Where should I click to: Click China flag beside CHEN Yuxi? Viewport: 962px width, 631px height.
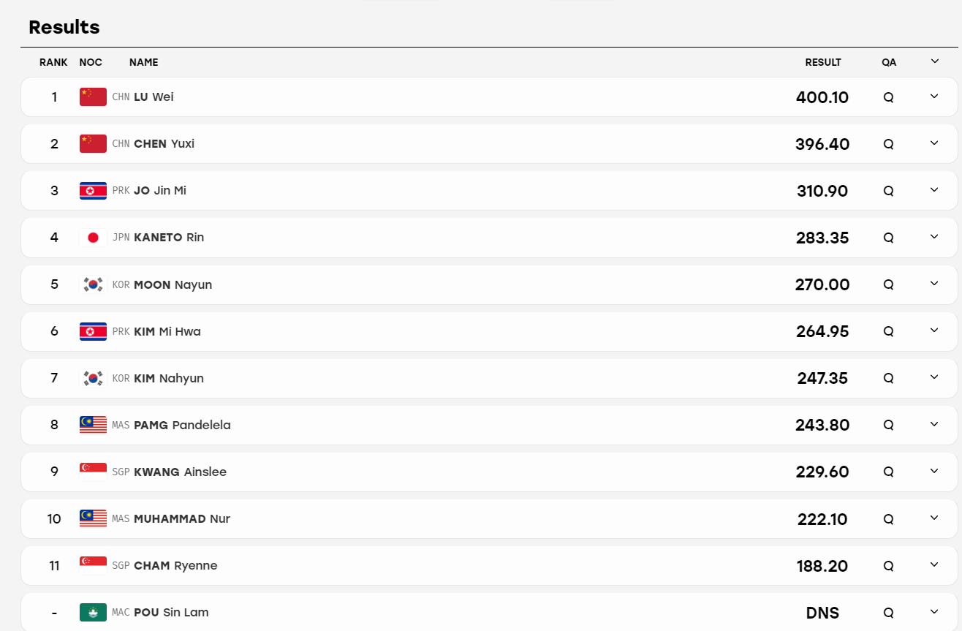click(x=93, y=143)
